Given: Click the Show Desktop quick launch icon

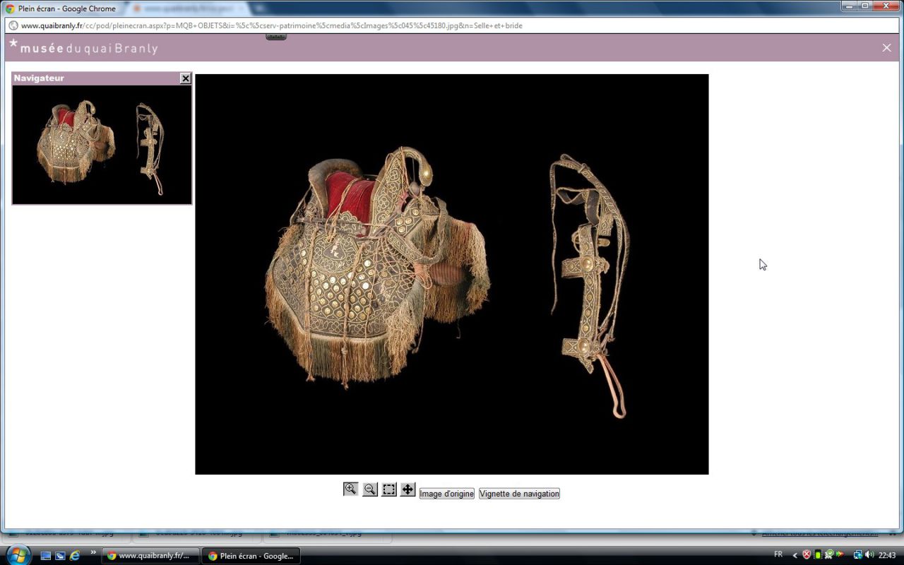Looking at the screenshot, I should 46,556.
